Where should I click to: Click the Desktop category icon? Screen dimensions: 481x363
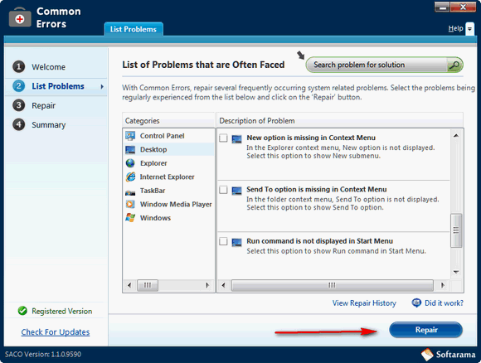[x=130, y=150]
